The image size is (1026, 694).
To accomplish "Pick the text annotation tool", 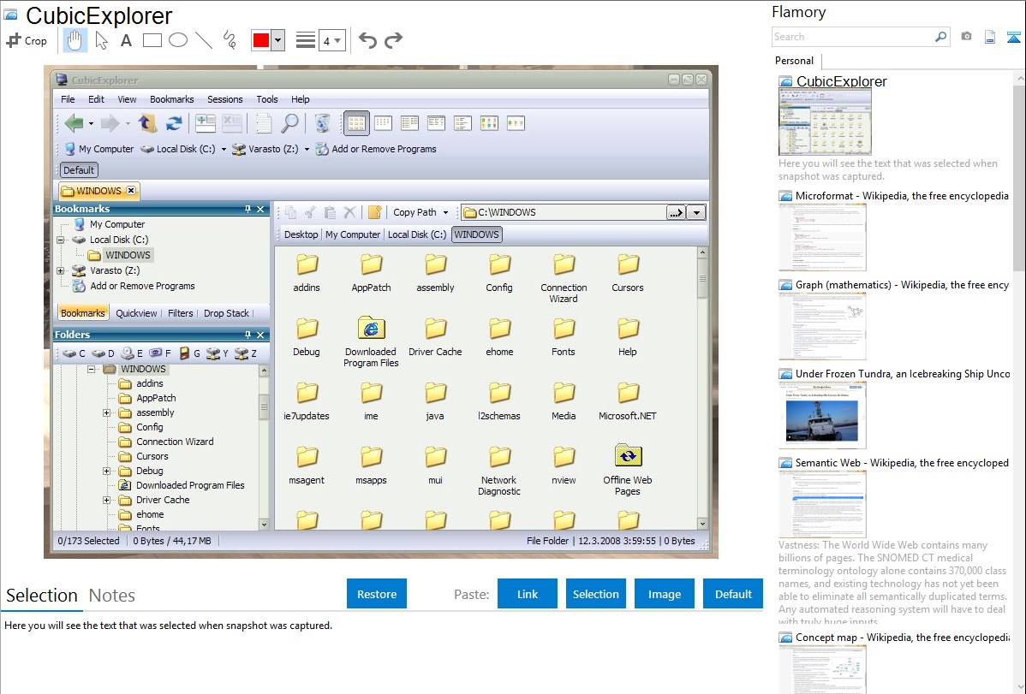I will [126, 40].
